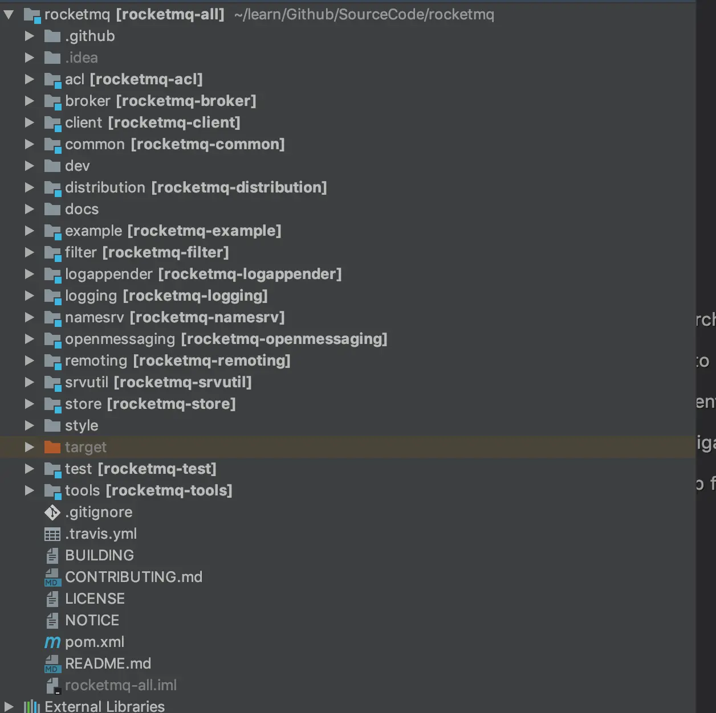Click the logappender module folder icon
Viewport: 716px width, 713px height.
coord(53,275)
